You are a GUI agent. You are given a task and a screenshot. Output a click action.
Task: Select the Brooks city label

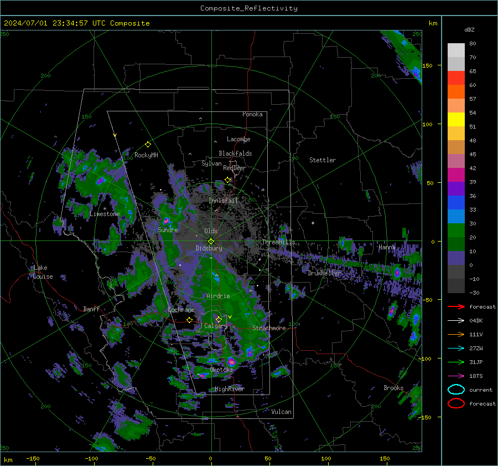click(393, 388)
